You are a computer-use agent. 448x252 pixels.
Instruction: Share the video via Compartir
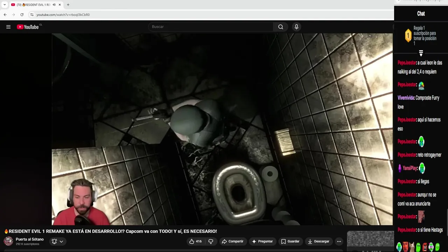pos(232,241)
